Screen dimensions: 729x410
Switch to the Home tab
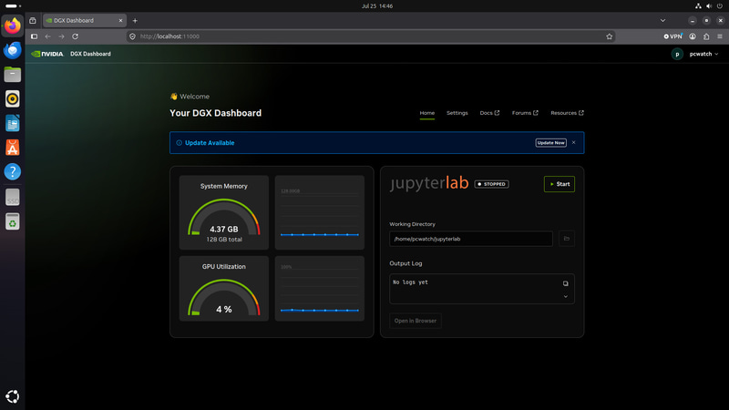click(426, 113)
